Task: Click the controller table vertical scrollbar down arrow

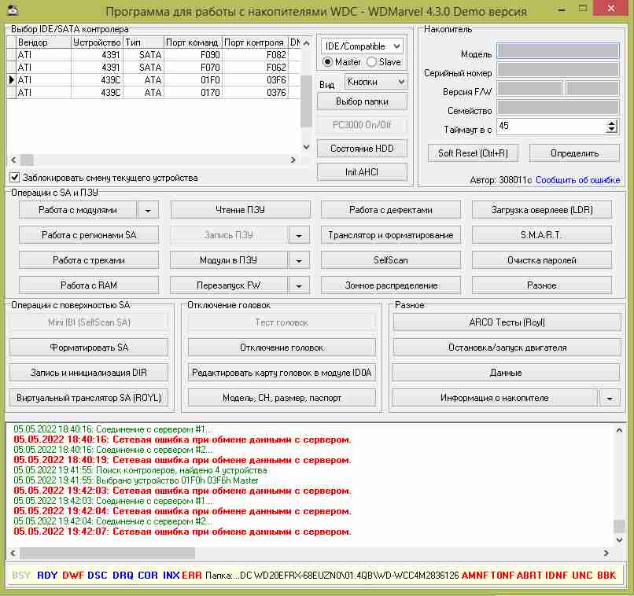Action: (x=307, y=147)
